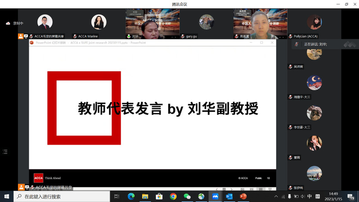
Task: Open Microsoft Edge from the taskbar
Action: tap(131, 197)
